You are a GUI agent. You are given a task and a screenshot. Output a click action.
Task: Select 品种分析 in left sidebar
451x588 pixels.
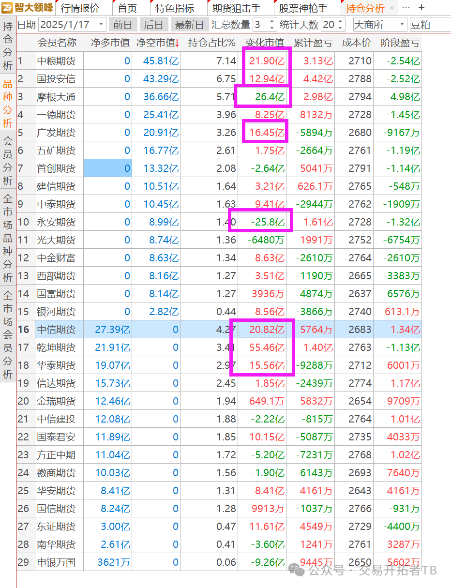pyautogui.click(x=8, y=104)
